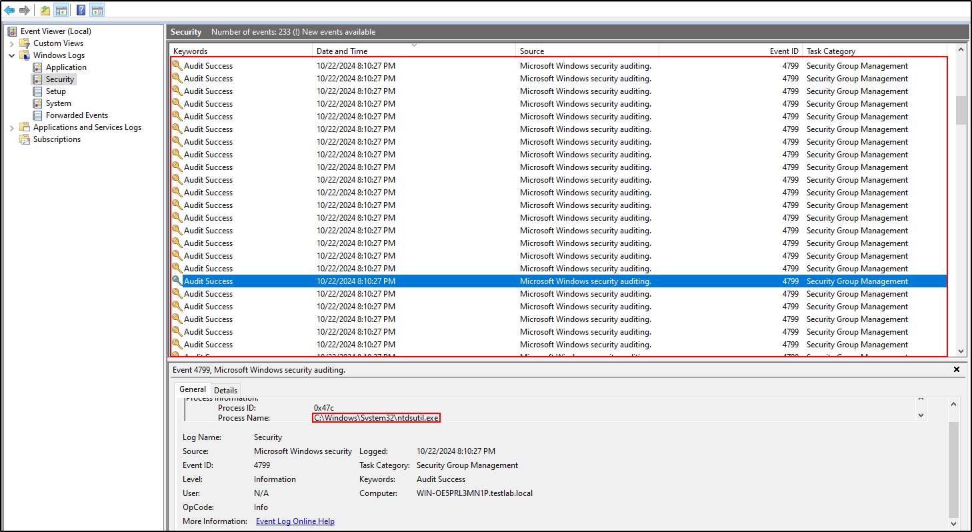Click the Forwarded Events log icon
Screen dimensions: 972x532
point(37,115)
